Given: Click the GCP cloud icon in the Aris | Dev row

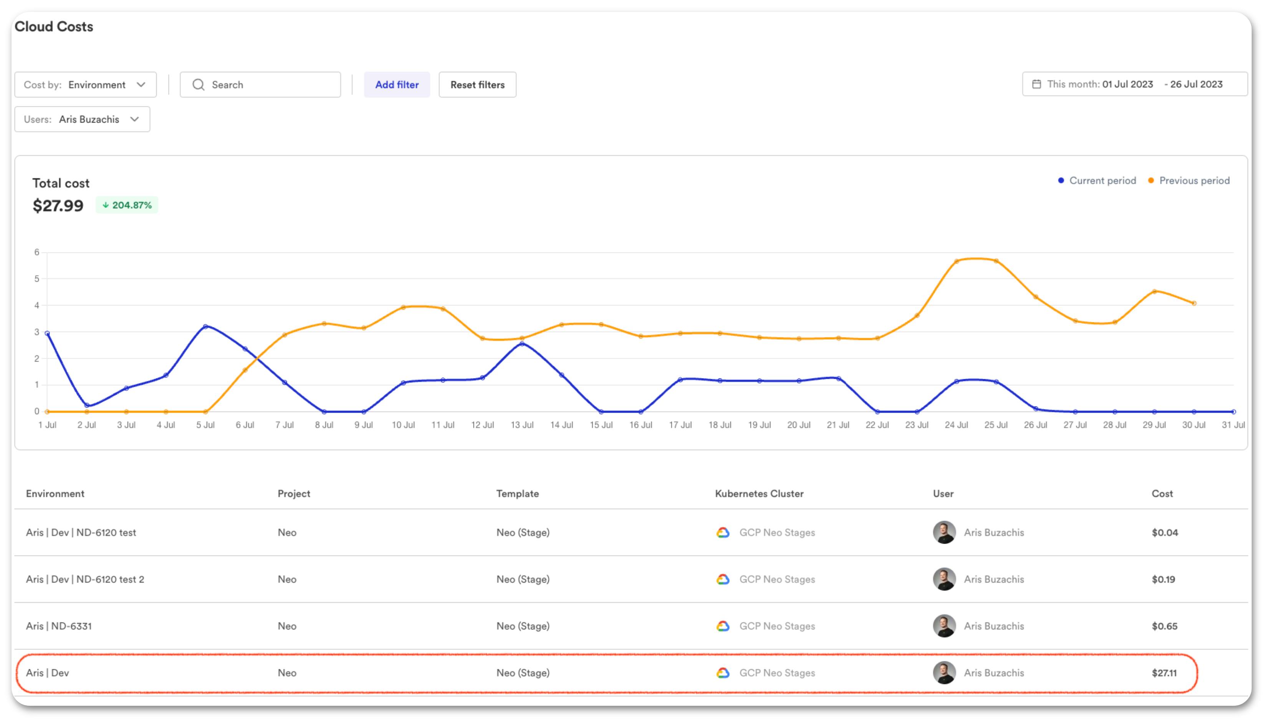Looking at the screenshot, I should pos(723,672).
